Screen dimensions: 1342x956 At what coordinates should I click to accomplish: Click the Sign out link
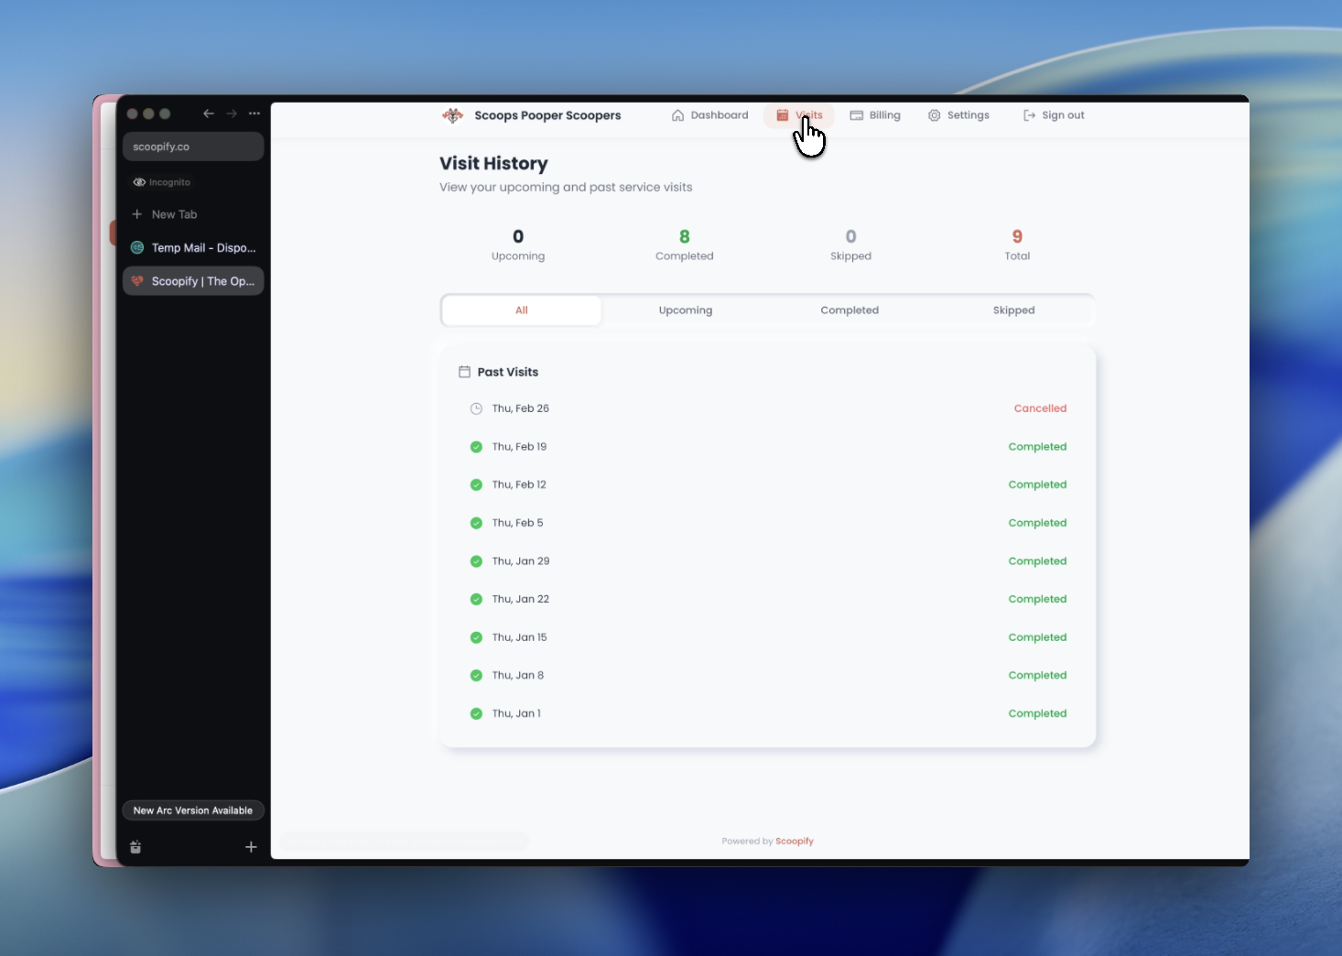(1054, 115)
